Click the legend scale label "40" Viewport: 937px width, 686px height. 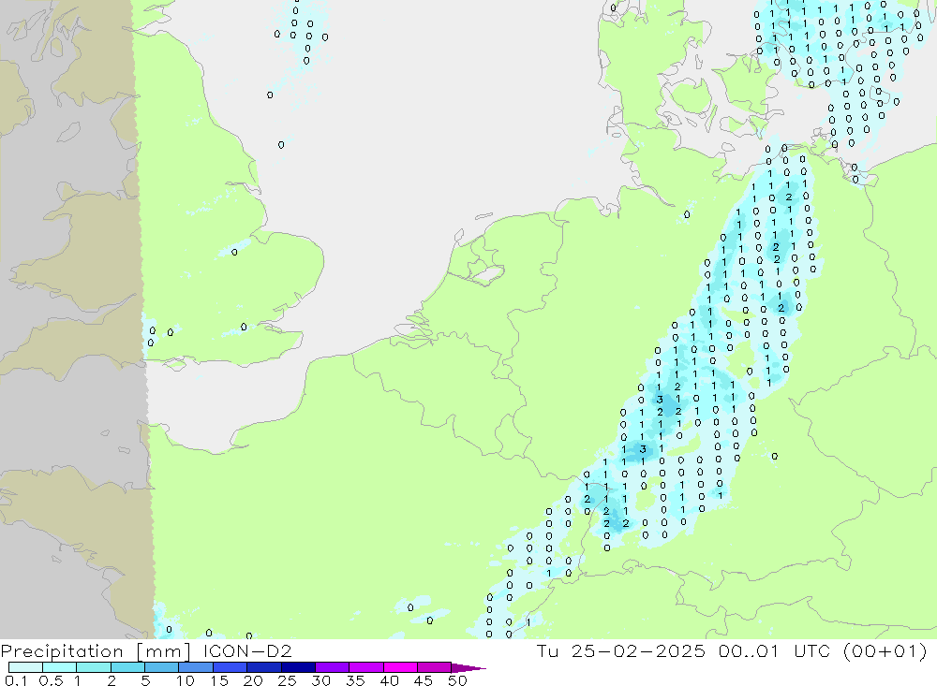pos(390,680)
